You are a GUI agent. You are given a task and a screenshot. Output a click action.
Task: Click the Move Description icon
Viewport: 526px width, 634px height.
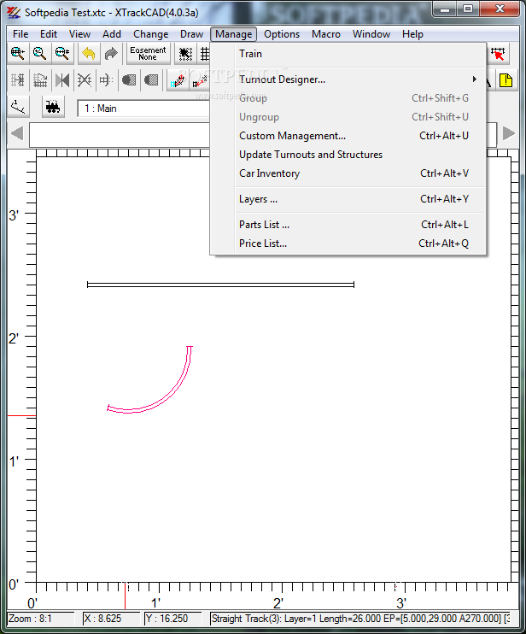[106, 80]
